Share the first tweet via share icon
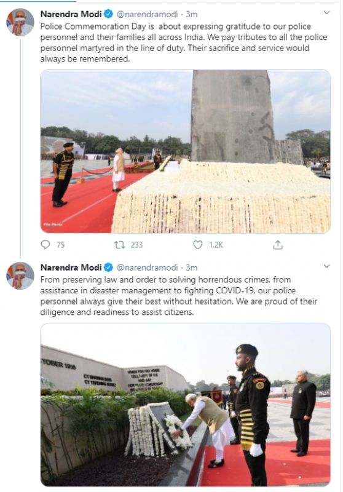 tap(278, 245)
